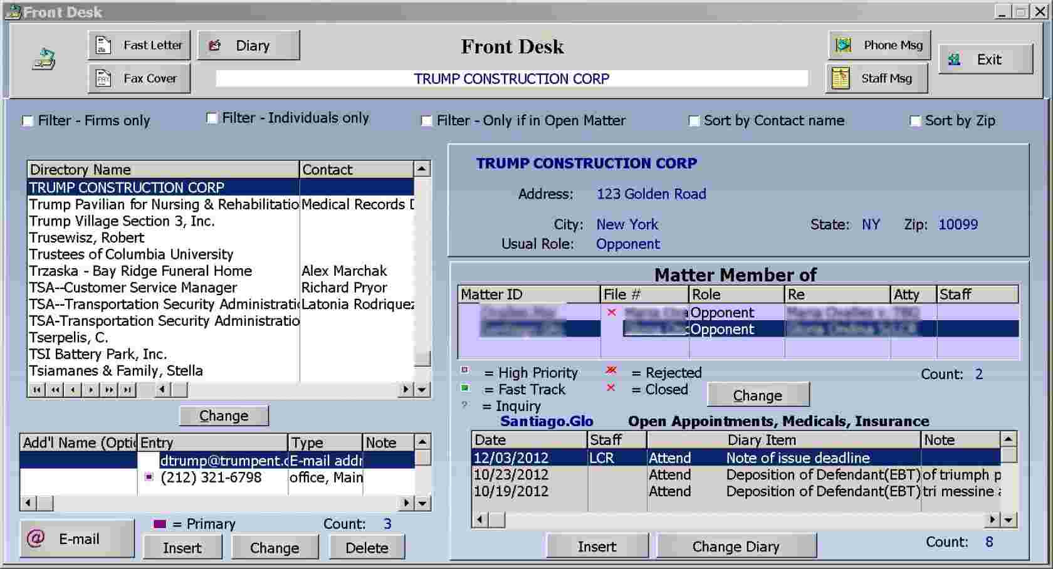Select the 10/19/2012 deposition diary row
This screenshot has width=1053, height=569.
pyautogui.click(x=736, y=491)
